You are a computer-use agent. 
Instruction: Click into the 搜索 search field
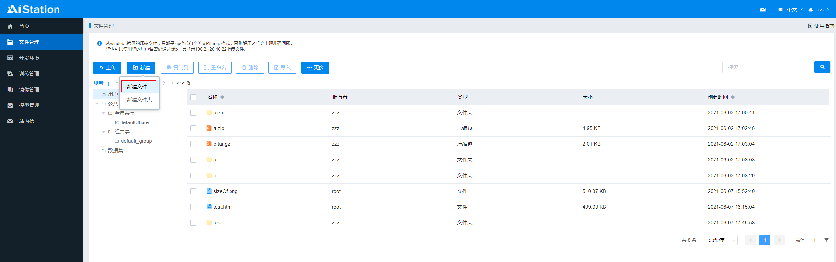click(768, 67)
